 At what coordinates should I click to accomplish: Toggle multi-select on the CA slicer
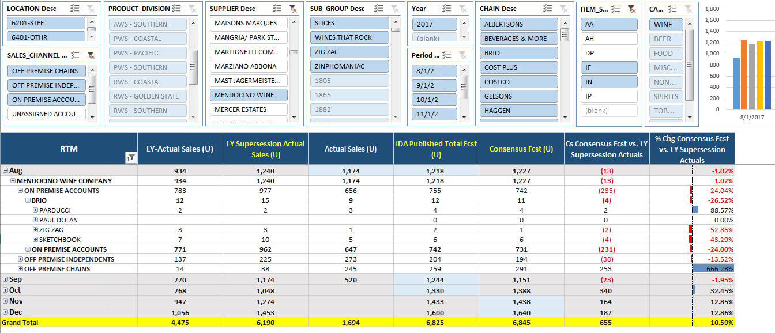tap(672, 9)
